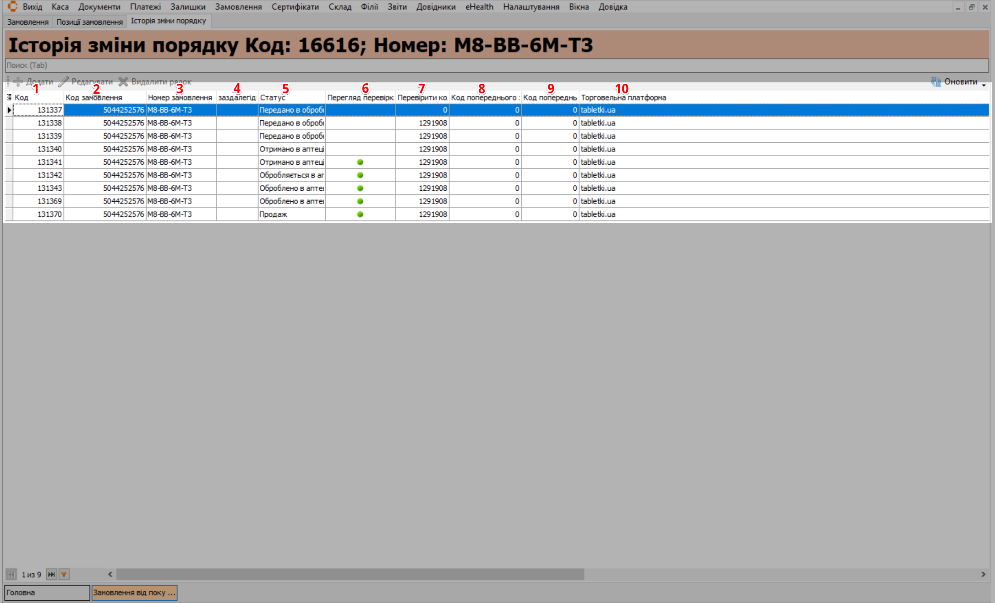Click the grid column chooser icon
This screenshot has width=995, height=603.
(x=9, y=97)
